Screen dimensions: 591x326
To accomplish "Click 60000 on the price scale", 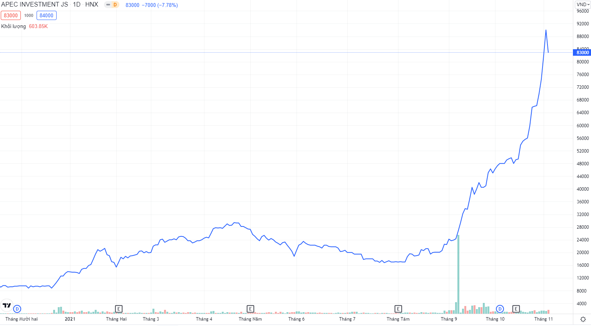I will (x=583, y=126).
